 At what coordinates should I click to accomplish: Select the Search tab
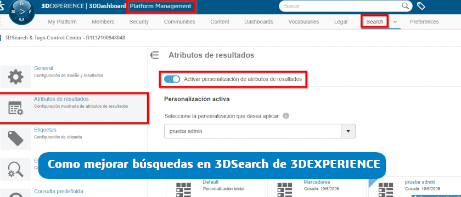374,22
